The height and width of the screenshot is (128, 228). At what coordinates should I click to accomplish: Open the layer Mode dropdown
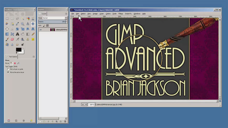(55, 18)
